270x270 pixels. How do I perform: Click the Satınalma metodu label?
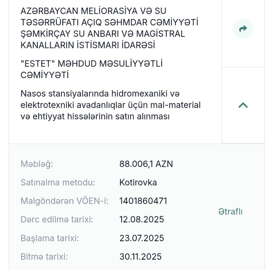tap(58, 182)
